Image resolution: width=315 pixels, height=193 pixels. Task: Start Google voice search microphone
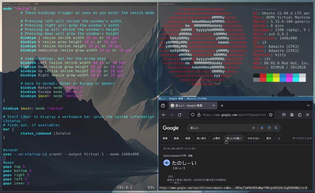point(262,128)
